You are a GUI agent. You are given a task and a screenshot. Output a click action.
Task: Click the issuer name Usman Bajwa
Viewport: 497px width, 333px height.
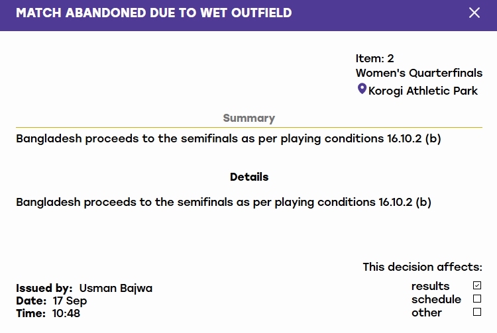pyautogui.click(x=116, y=289)
